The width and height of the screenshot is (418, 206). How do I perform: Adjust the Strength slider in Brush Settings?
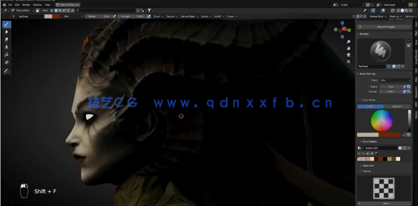[x=391, y=91]
